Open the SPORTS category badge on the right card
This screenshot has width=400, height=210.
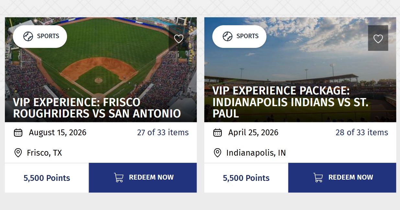239,37
